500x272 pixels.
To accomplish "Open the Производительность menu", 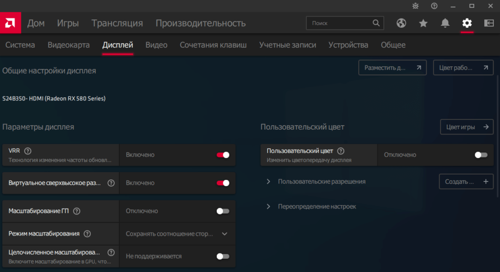I will tap(201, 23).
